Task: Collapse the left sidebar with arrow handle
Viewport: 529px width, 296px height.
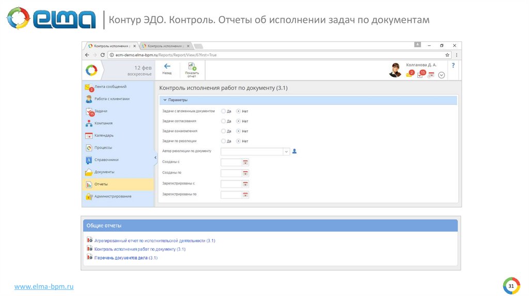Action: 155,157
